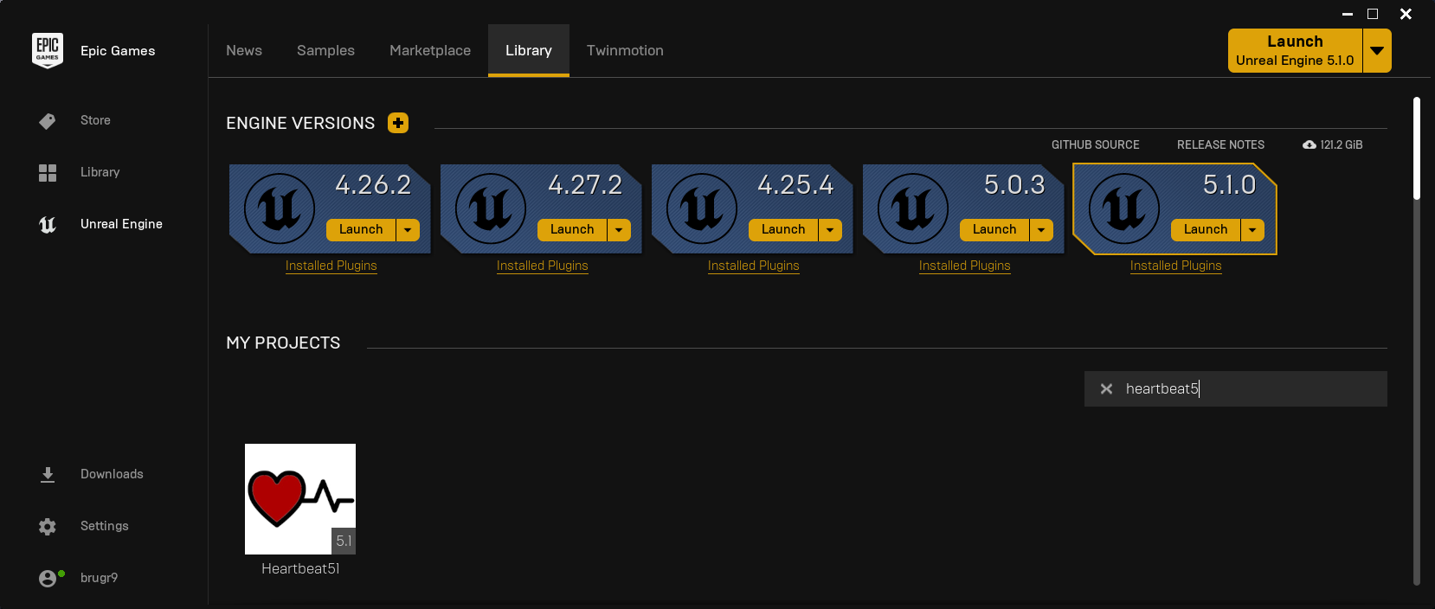
Task: Open the 4.27.2 Launch dropdown arrow
Action: click(x=619, y=229)
